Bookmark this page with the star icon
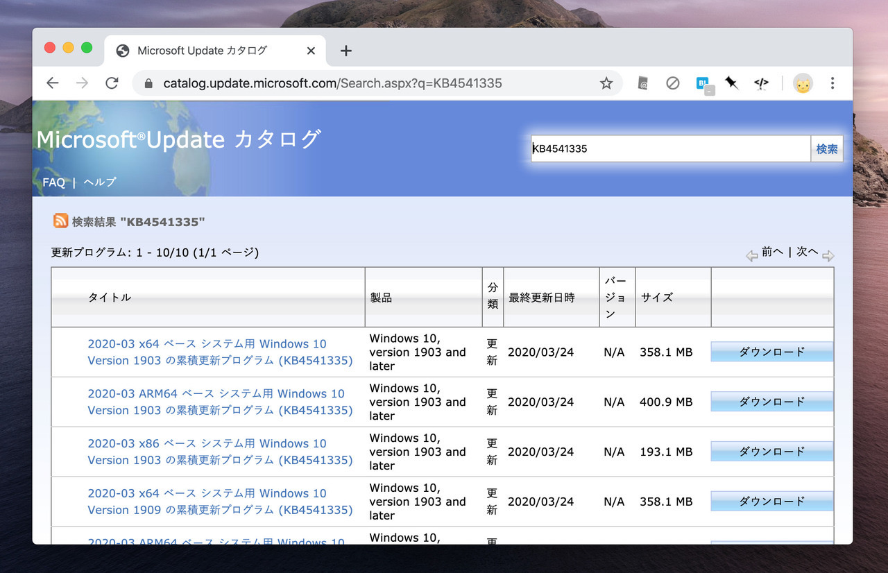The height and width of the screenshot is (573, 888). 606,83
